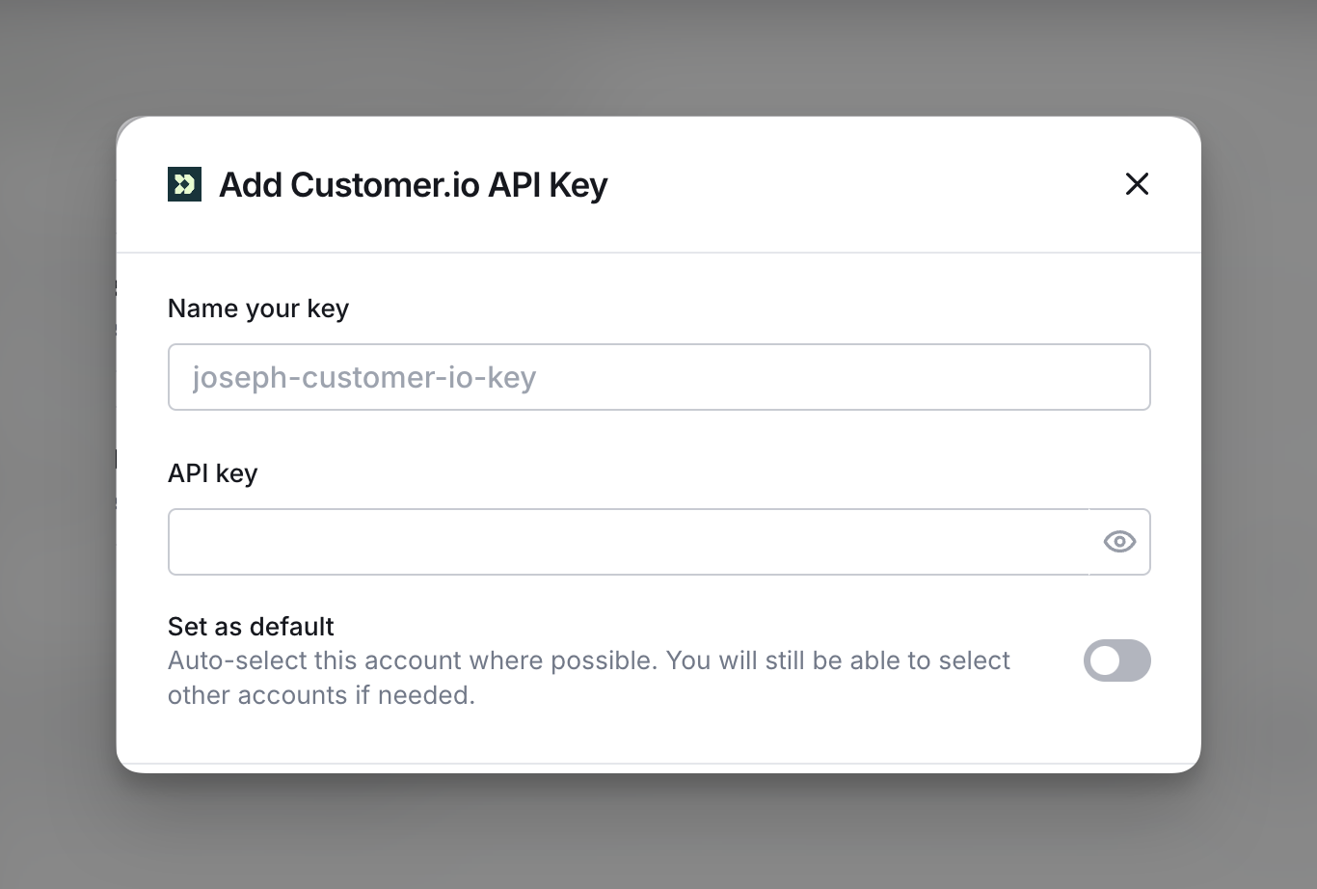Click the Auto-select account description text
Image resolution: width=1317 pixels, height=889 pixels.
(x=588, y=661)
